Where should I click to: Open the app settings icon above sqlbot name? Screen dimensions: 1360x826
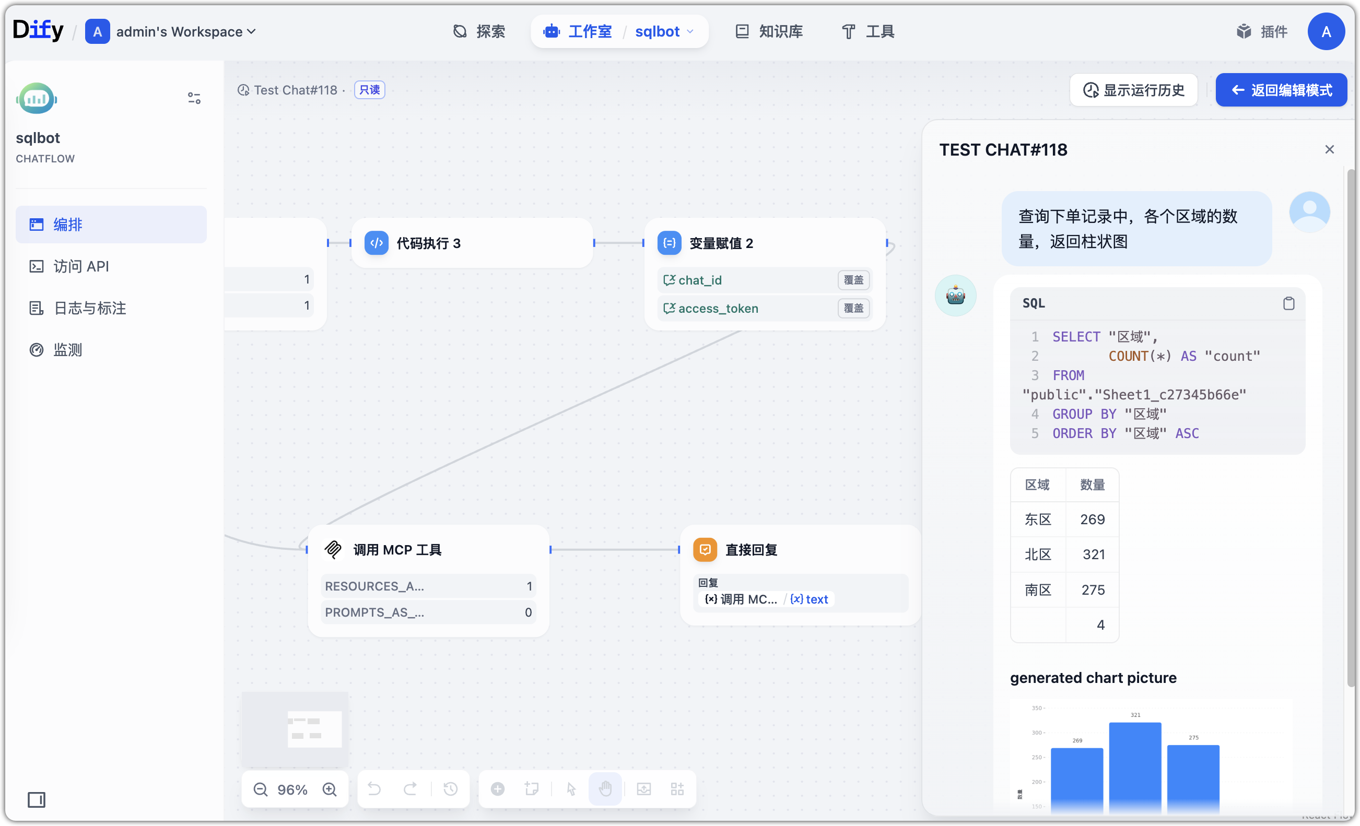point(194,98)
